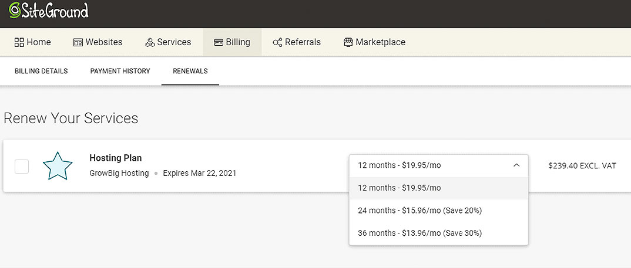Select the Renewals tab
631x268 pixels.
coord(190,71)
